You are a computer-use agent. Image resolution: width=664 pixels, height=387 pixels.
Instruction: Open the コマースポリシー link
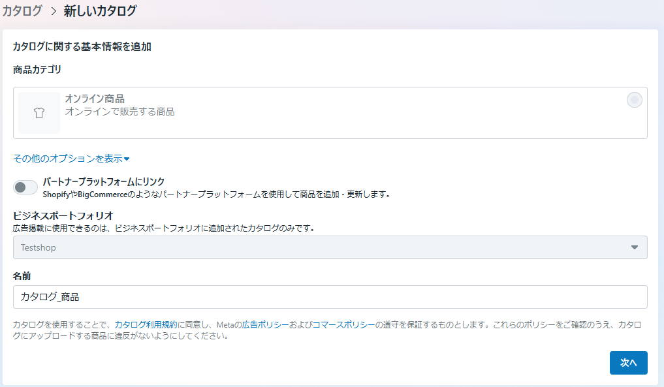[x=343, y=325]
